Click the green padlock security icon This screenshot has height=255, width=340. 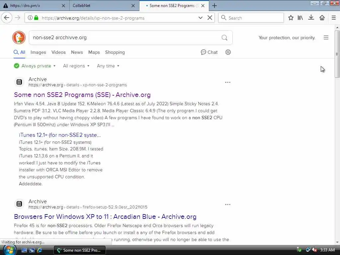36,18
